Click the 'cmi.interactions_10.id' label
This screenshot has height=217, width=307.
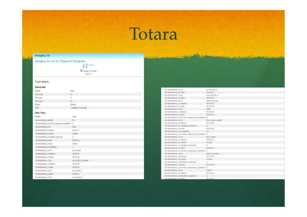pyautogui.click(x=43, y=150)
